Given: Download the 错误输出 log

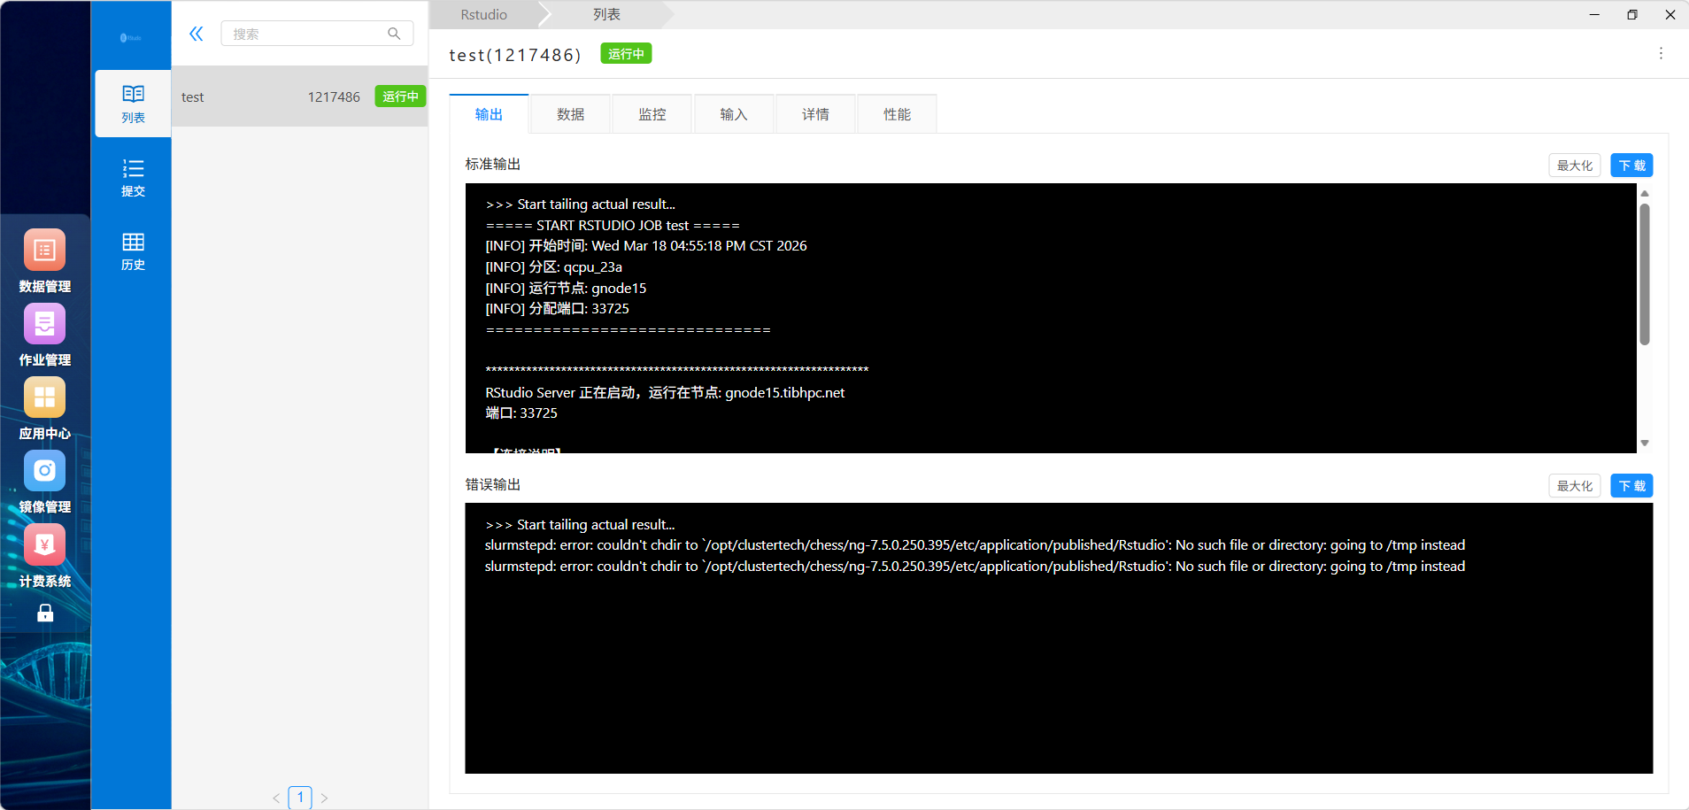Looking at the screenshot, I should pos(1631,486).
